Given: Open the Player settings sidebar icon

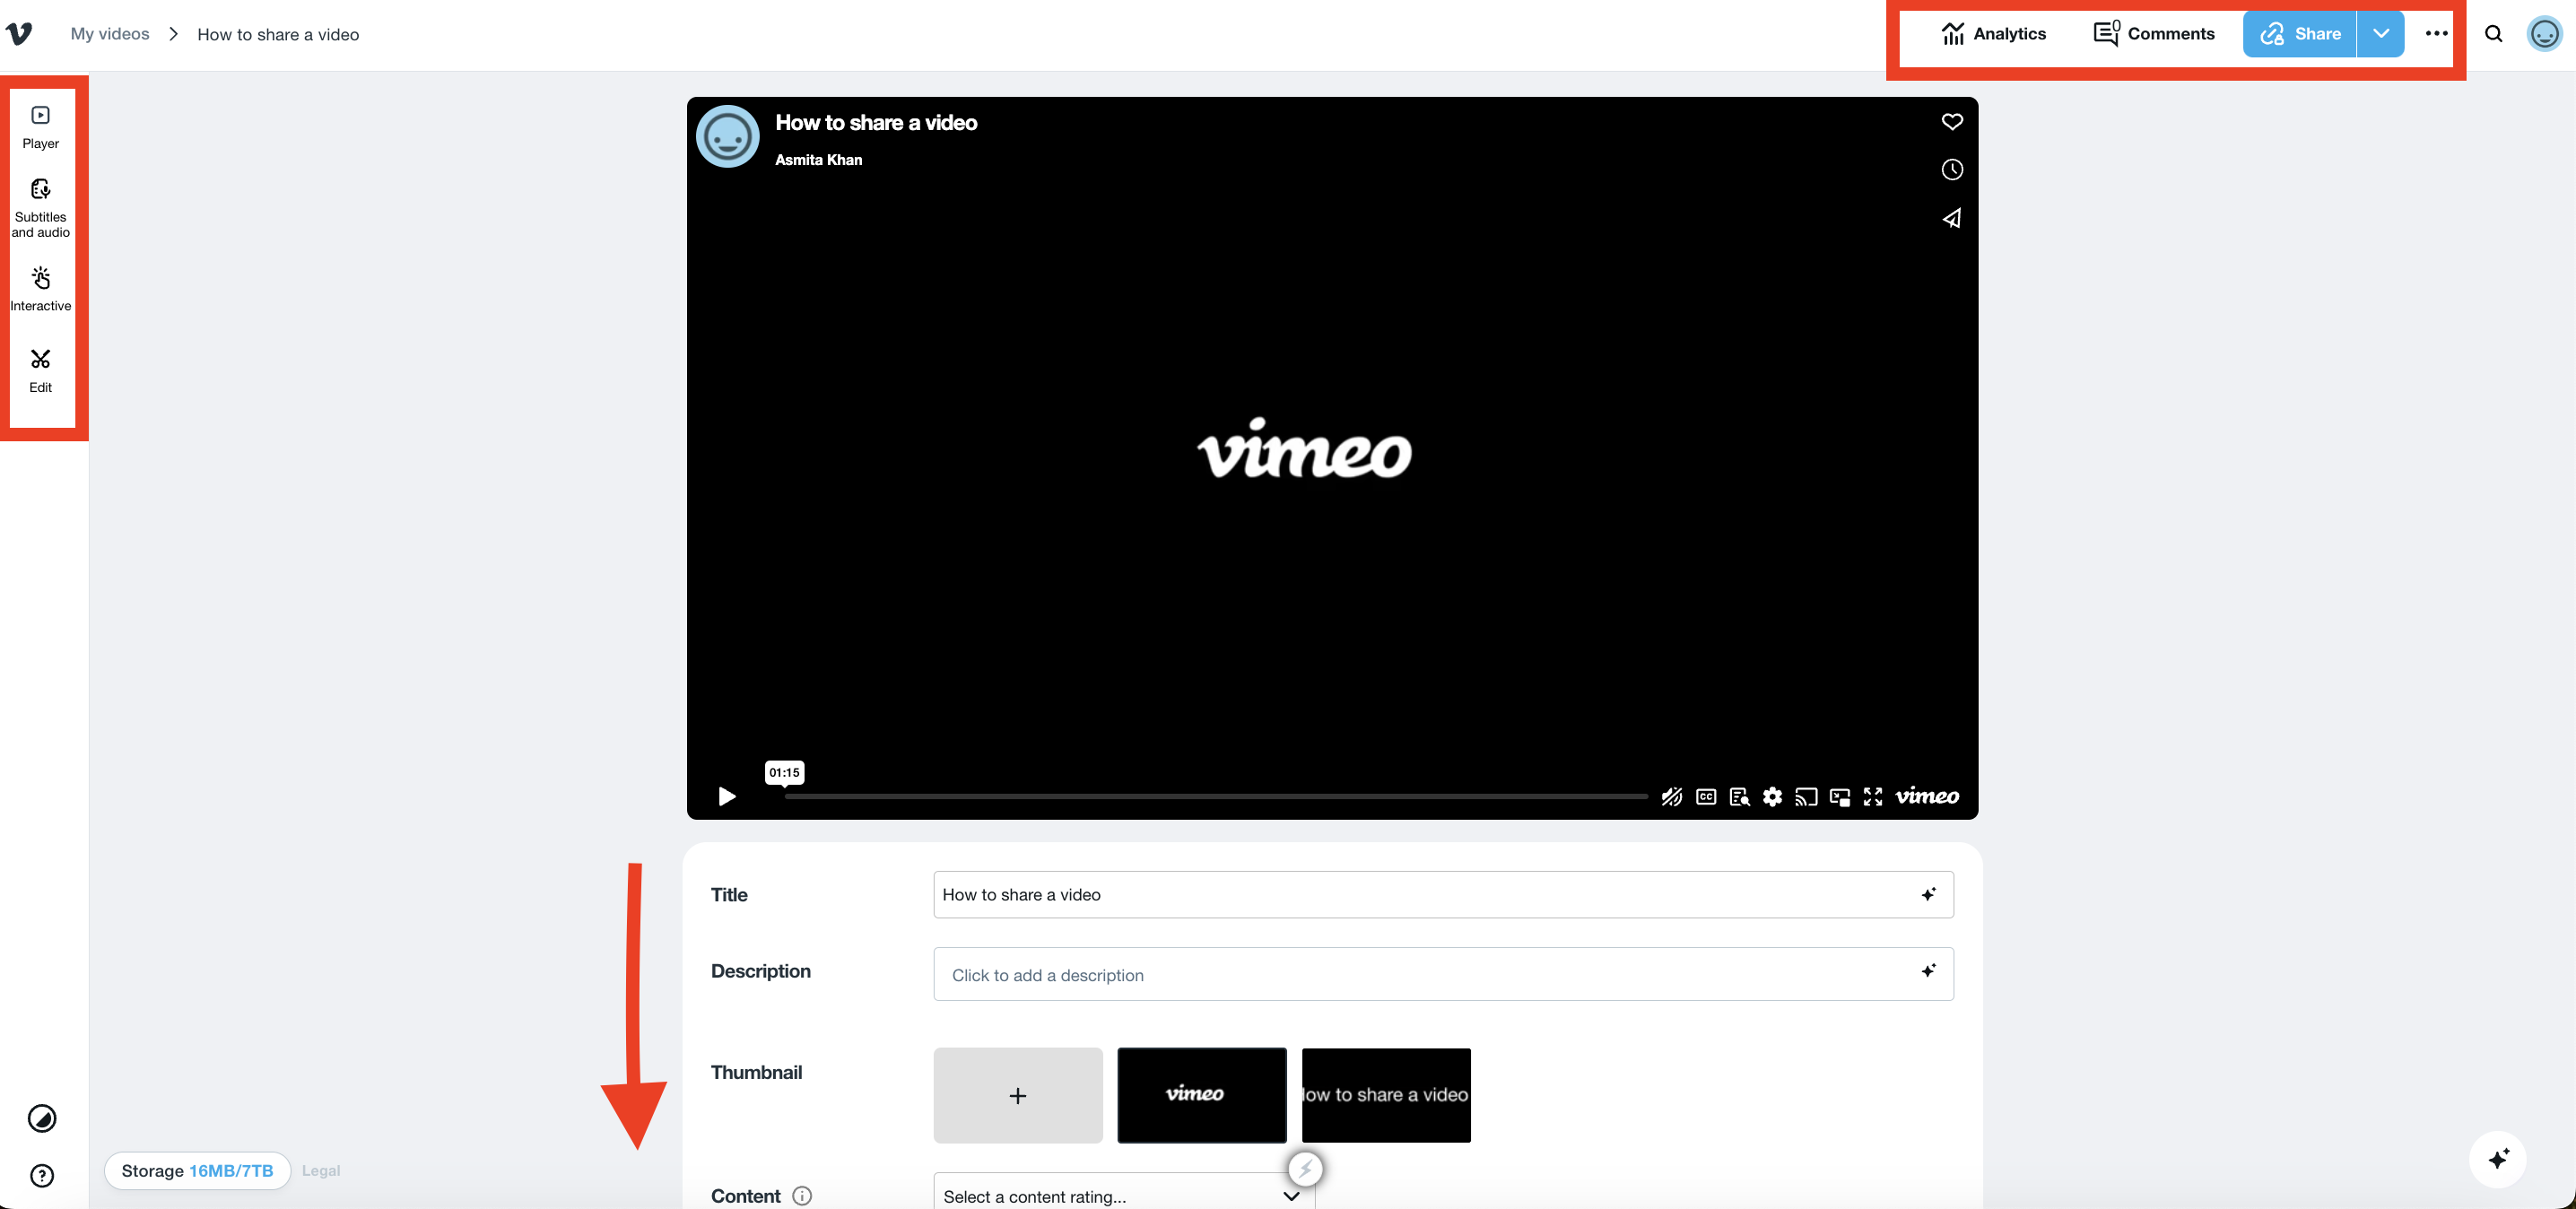Looking at the screenshot, I should [x=40, y=127].
